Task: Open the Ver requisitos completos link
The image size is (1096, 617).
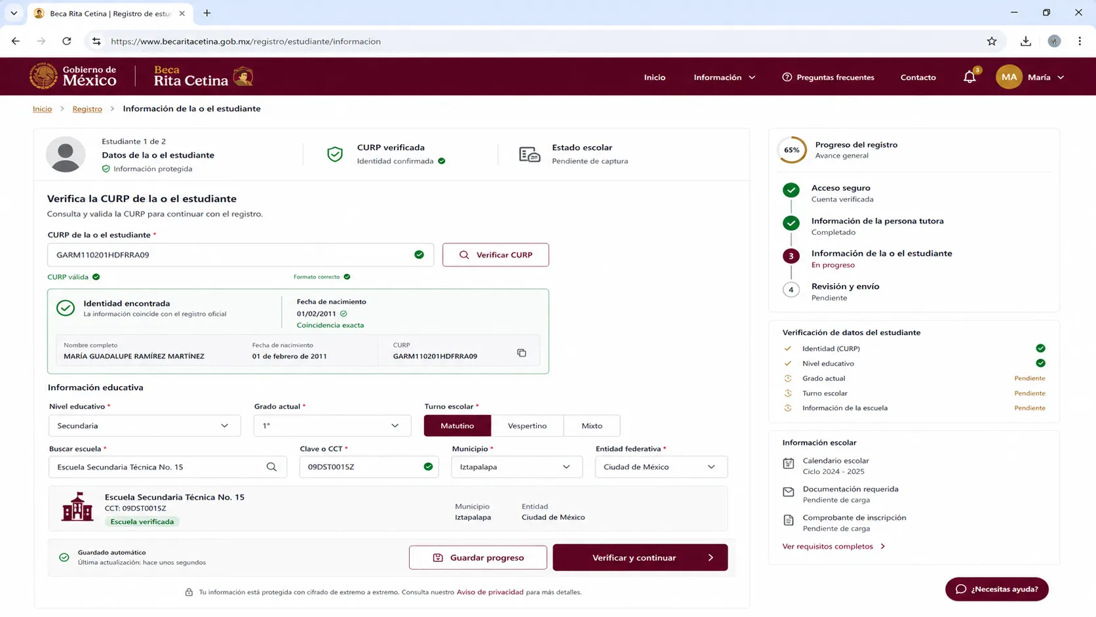Action: 833,546
